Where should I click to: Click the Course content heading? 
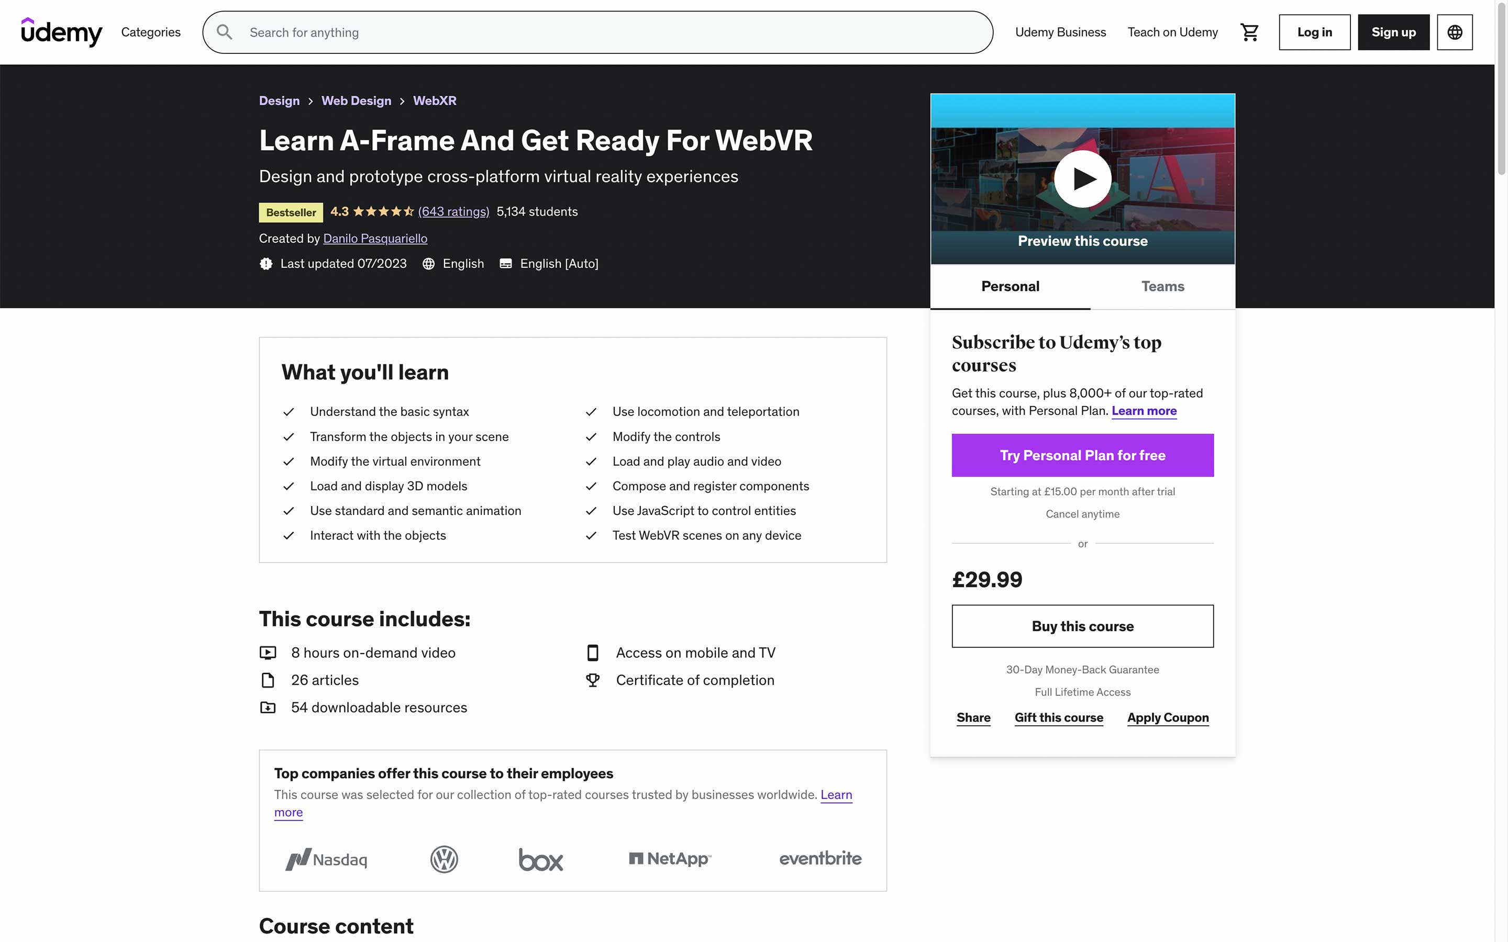(336, 926)
